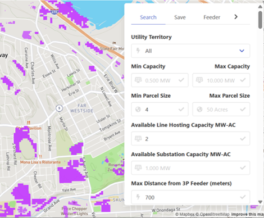The height and width of the screenshot is (218, 264).
Task: Open the Utility Territory dropdown
Action: click(190, 51)
